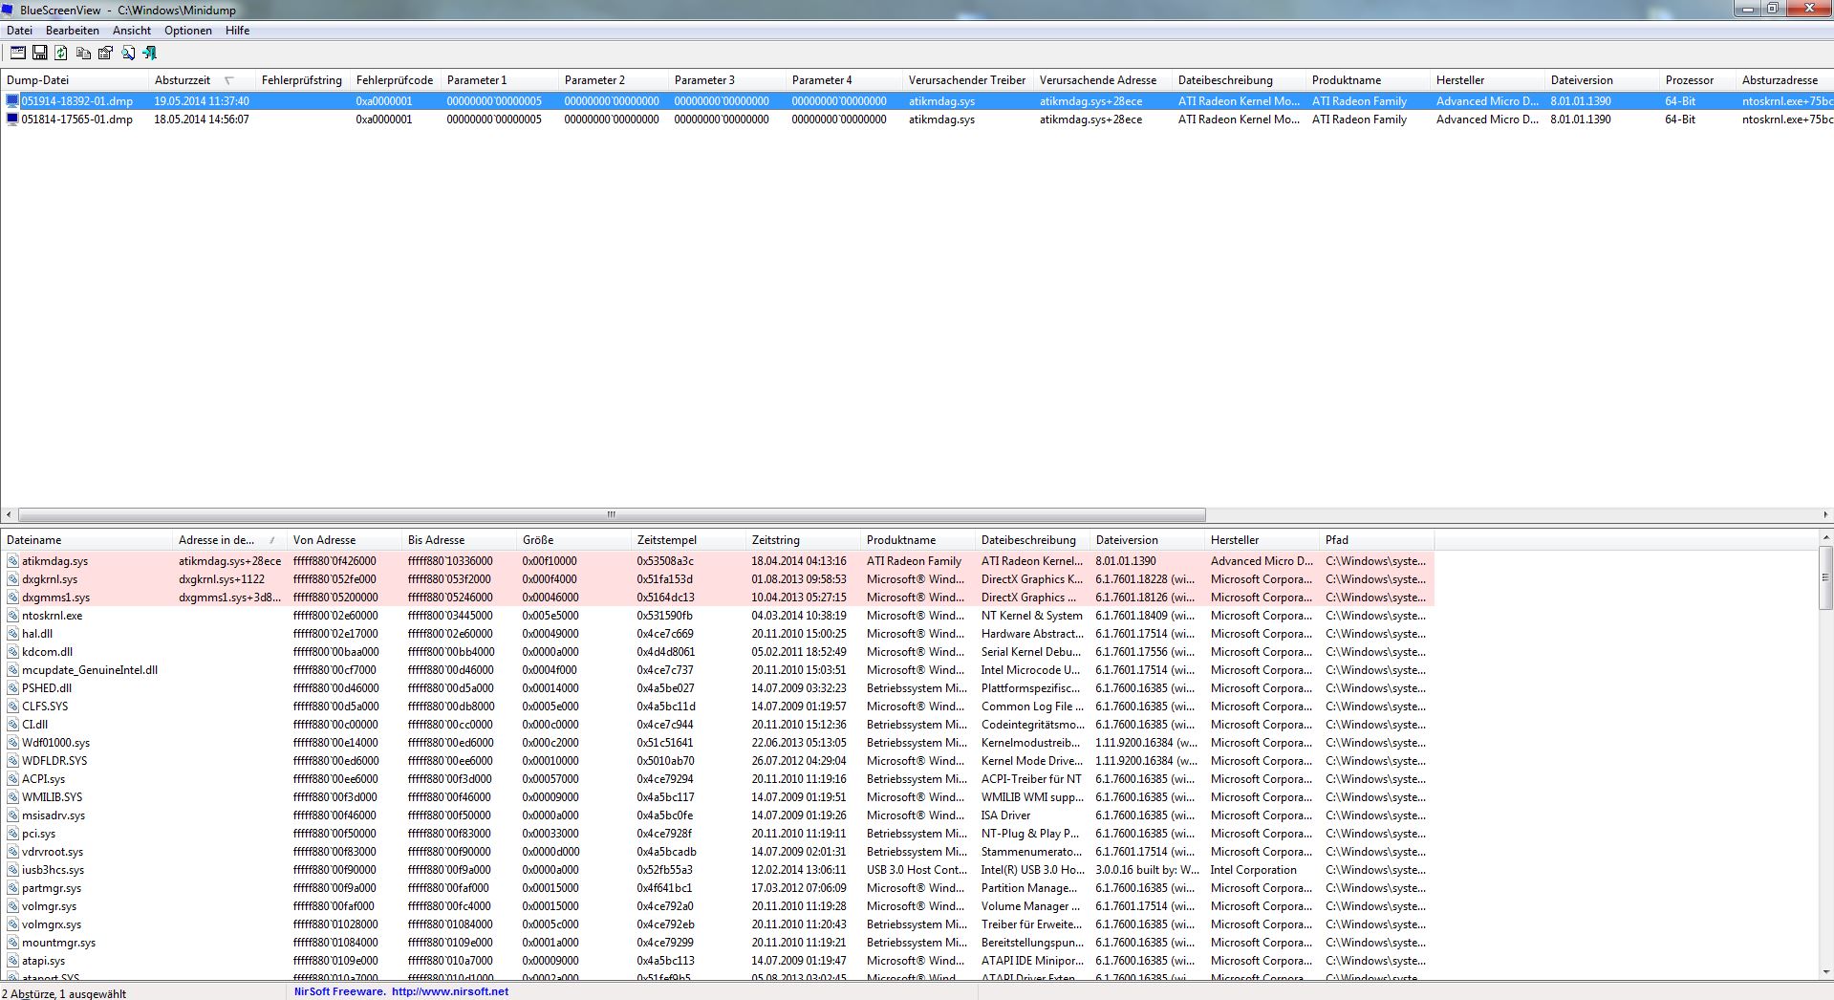This screenshot has width=1834, height=1000.
Task: Select the vdrvroot.sys row
Action: click(717, 852)
